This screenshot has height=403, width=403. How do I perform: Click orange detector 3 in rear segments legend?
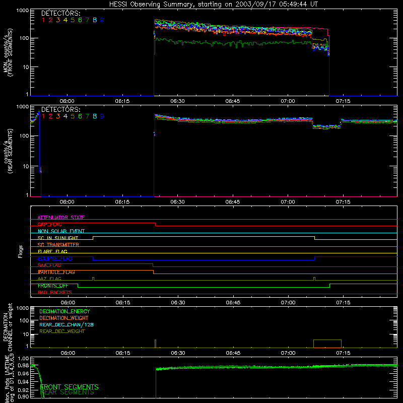coord(58,116)
